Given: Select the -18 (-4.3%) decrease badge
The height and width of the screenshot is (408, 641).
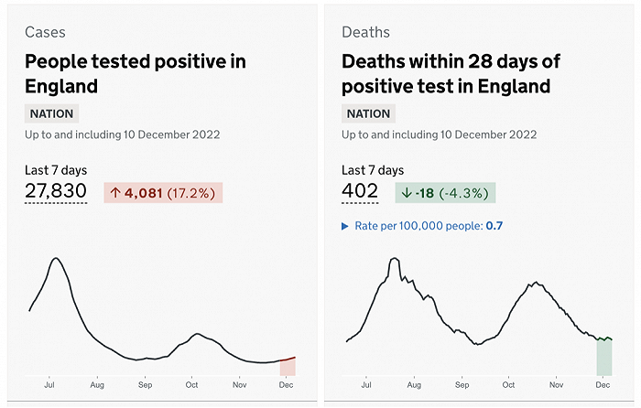Looking at the screenshot, I should 446,193.
